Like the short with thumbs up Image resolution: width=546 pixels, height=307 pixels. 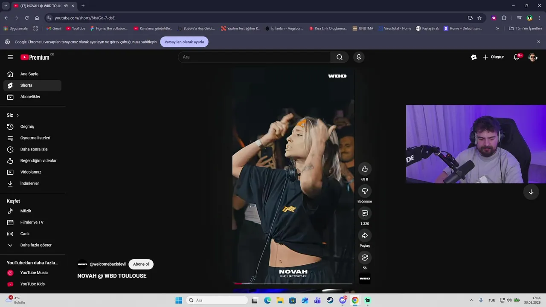(365, 169)
